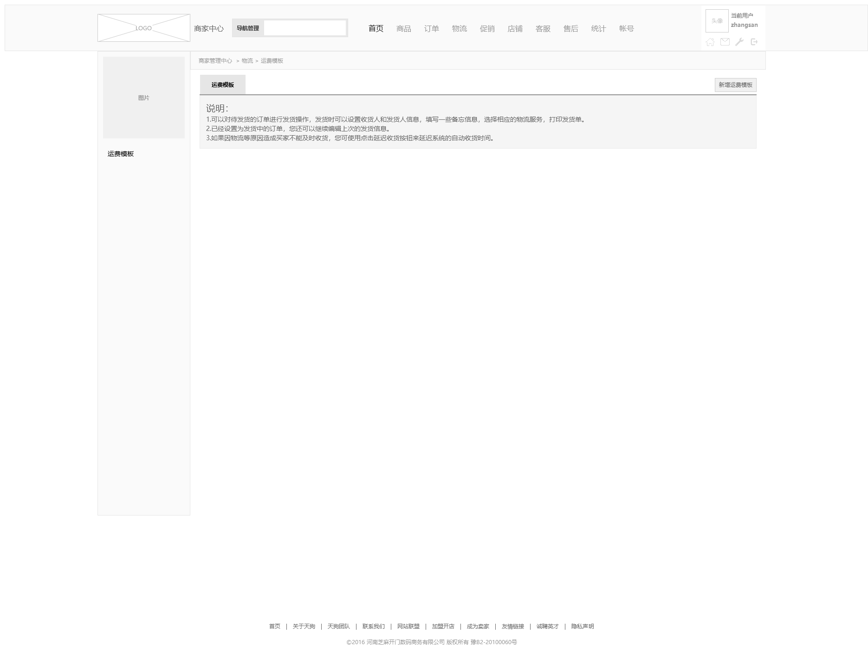Screen dimensions: 868x646
Task: Click footer link 加盟开店
Action: coord(443,626)
